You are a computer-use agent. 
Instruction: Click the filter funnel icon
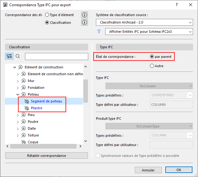tap(99, 32)
